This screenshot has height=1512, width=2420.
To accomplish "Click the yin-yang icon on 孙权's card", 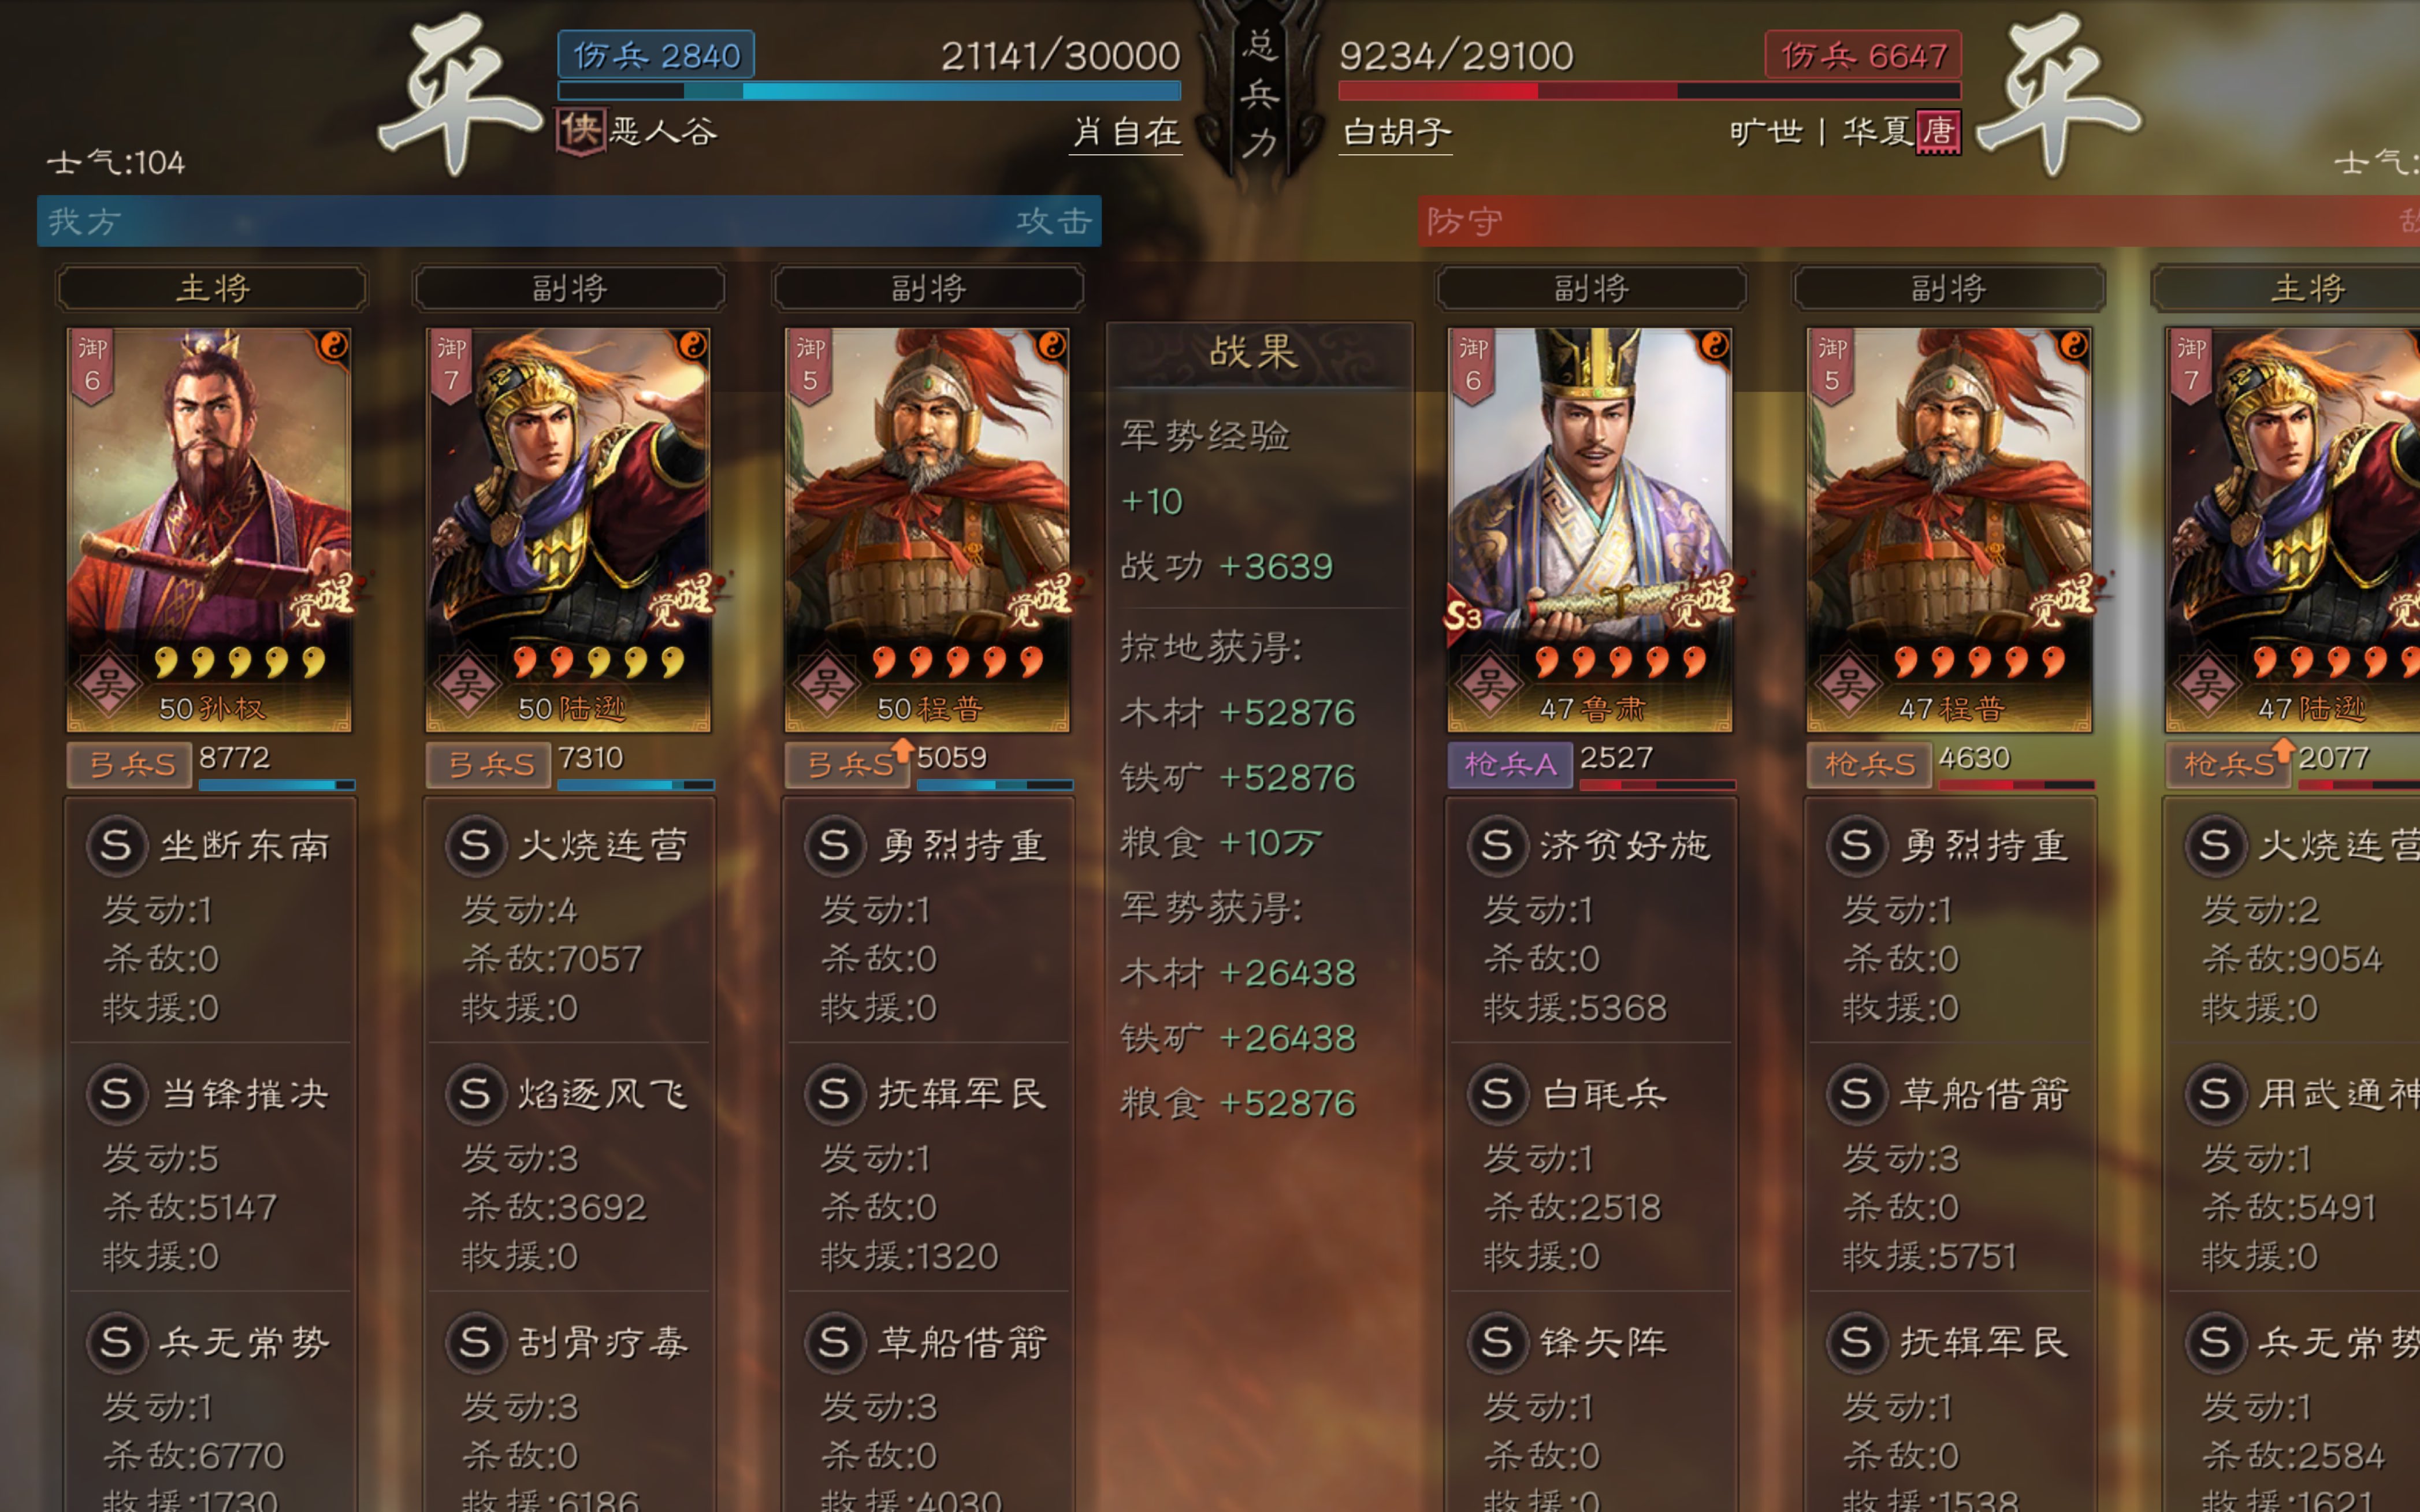I will tap(333, 346).
